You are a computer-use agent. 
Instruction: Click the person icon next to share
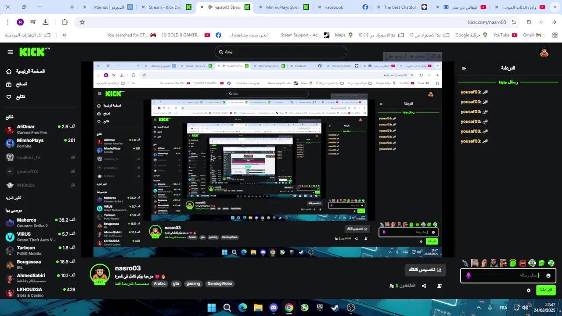pyautogui.click(x=440, y=286)
